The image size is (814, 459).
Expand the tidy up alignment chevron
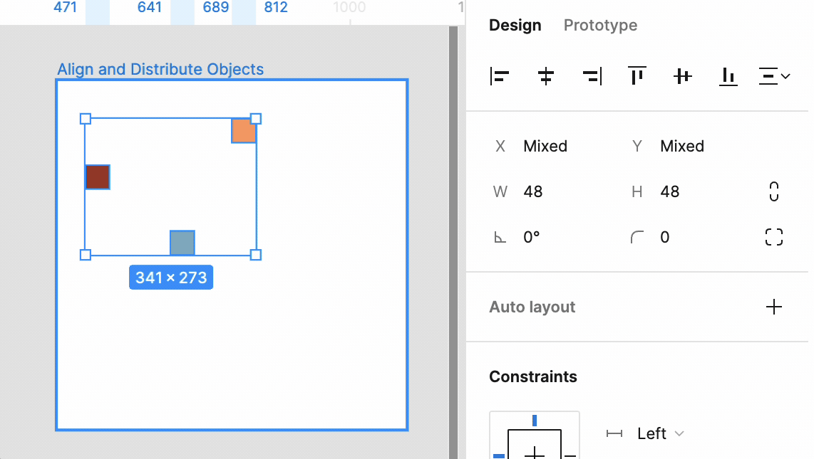[x=786, y=76]
